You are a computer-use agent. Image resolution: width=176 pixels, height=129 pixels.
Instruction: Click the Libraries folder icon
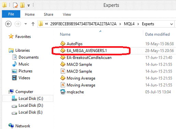11,50
